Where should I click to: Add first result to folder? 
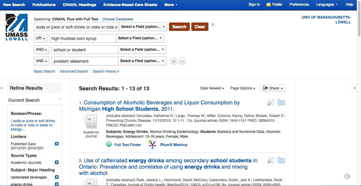coord(281,103)
